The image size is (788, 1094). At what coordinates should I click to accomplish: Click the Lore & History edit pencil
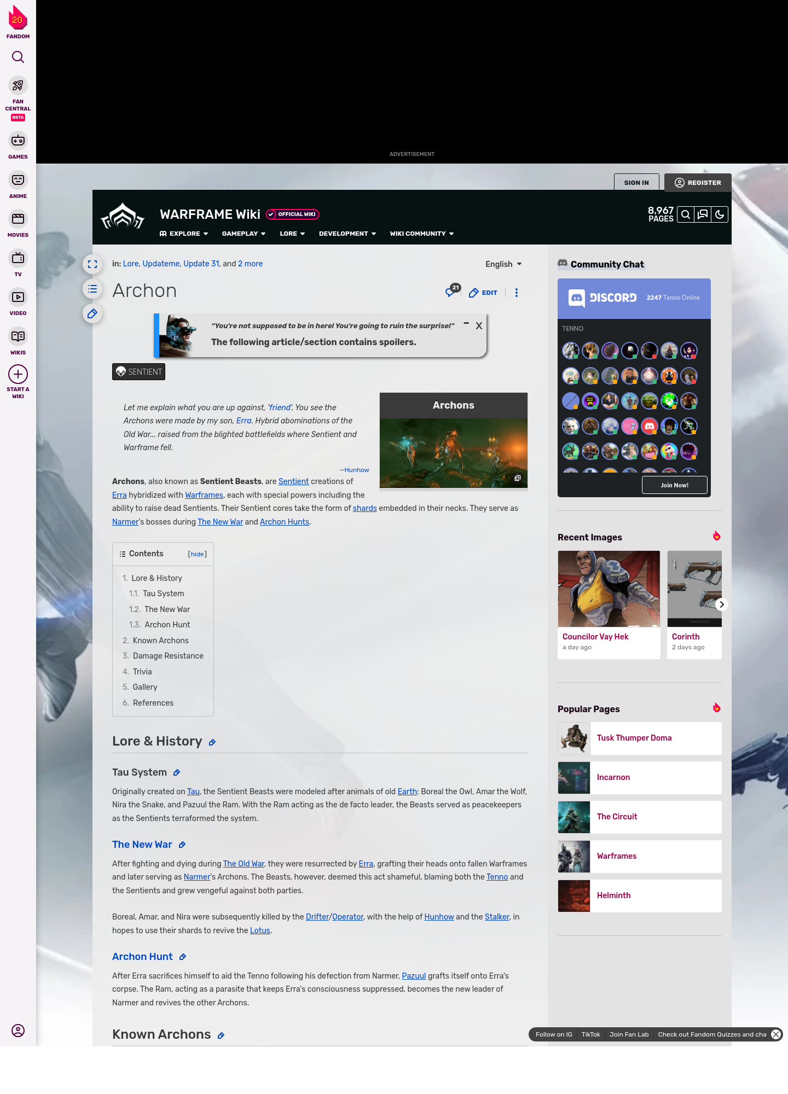212,742
